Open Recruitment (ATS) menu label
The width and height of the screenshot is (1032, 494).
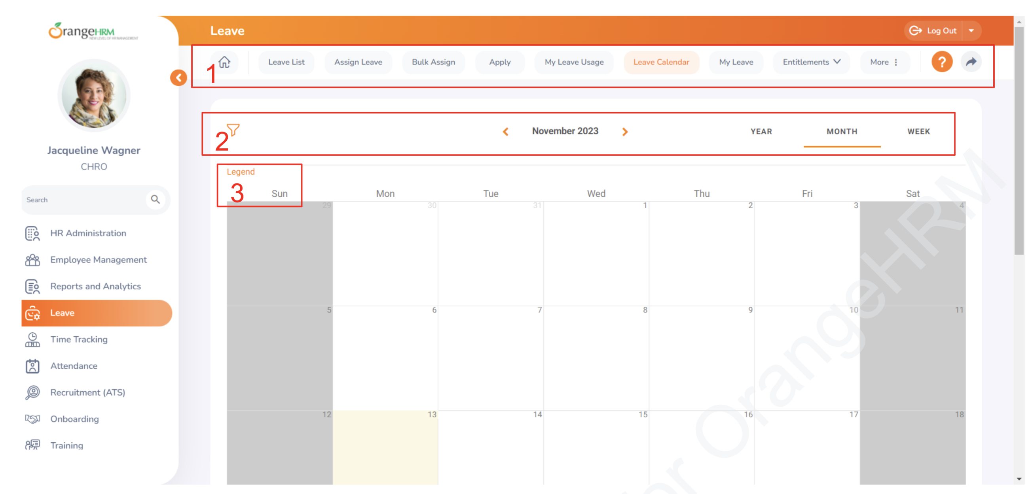(88, 392)
